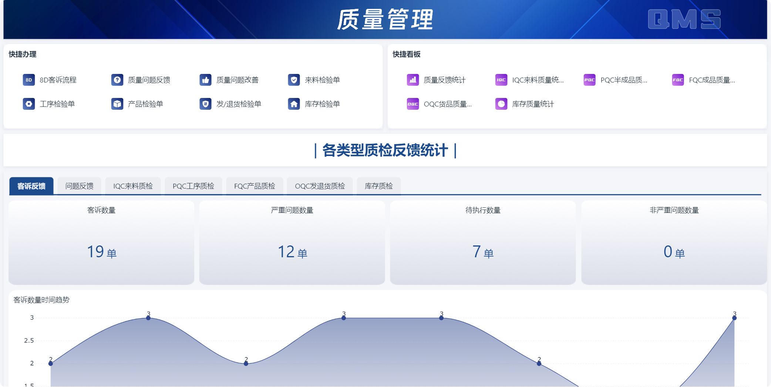771x387 pixels.
Task: Click the 发/退货检验单 icon
Action: (206, 104)
